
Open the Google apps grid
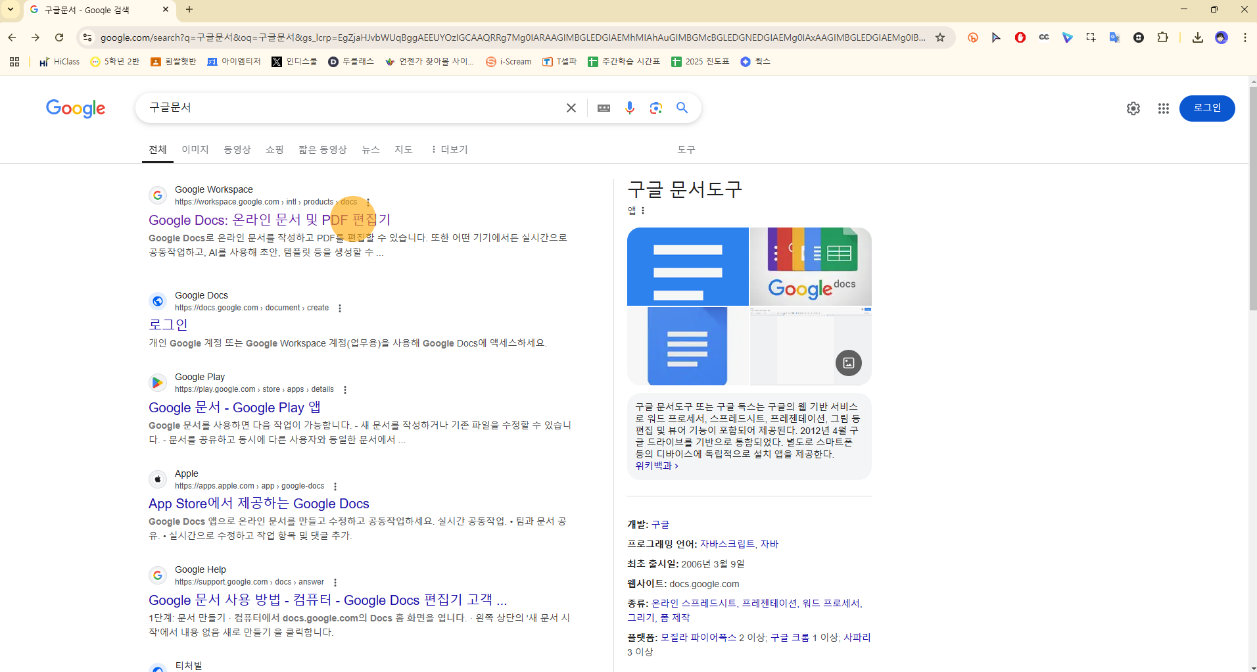pos(1164,108)
